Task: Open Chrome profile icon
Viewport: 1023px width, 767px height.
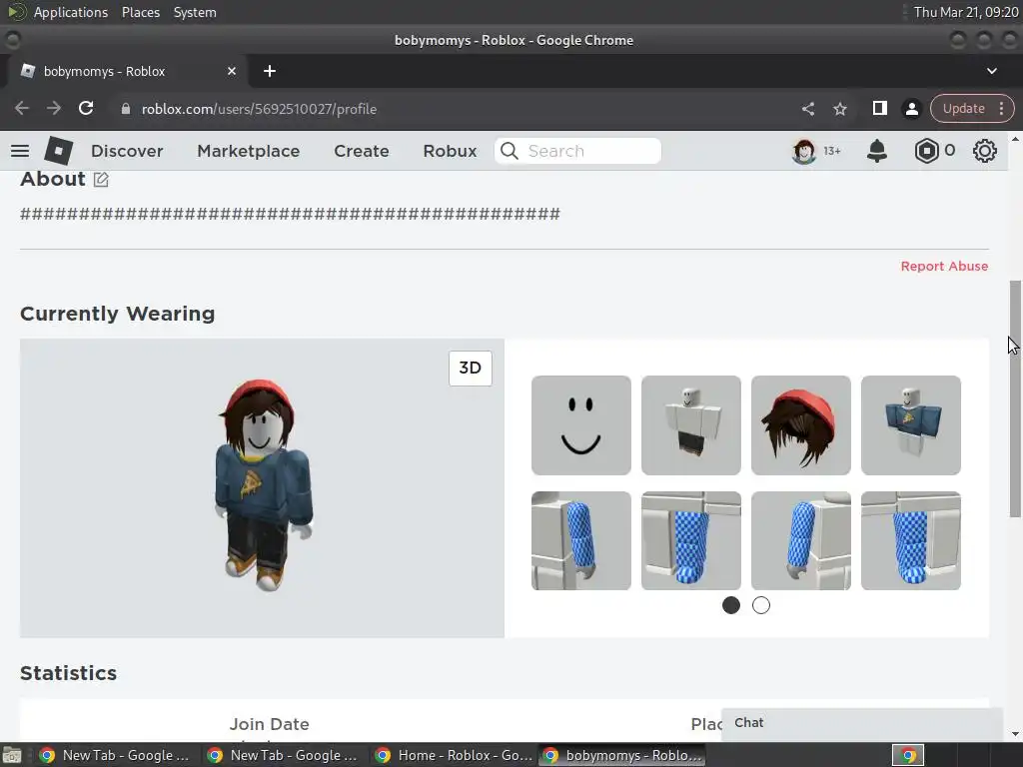Action: 911,108
